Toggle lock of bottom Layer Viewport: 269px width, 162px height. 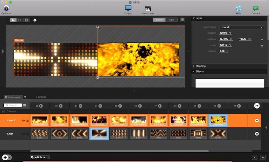28,133
